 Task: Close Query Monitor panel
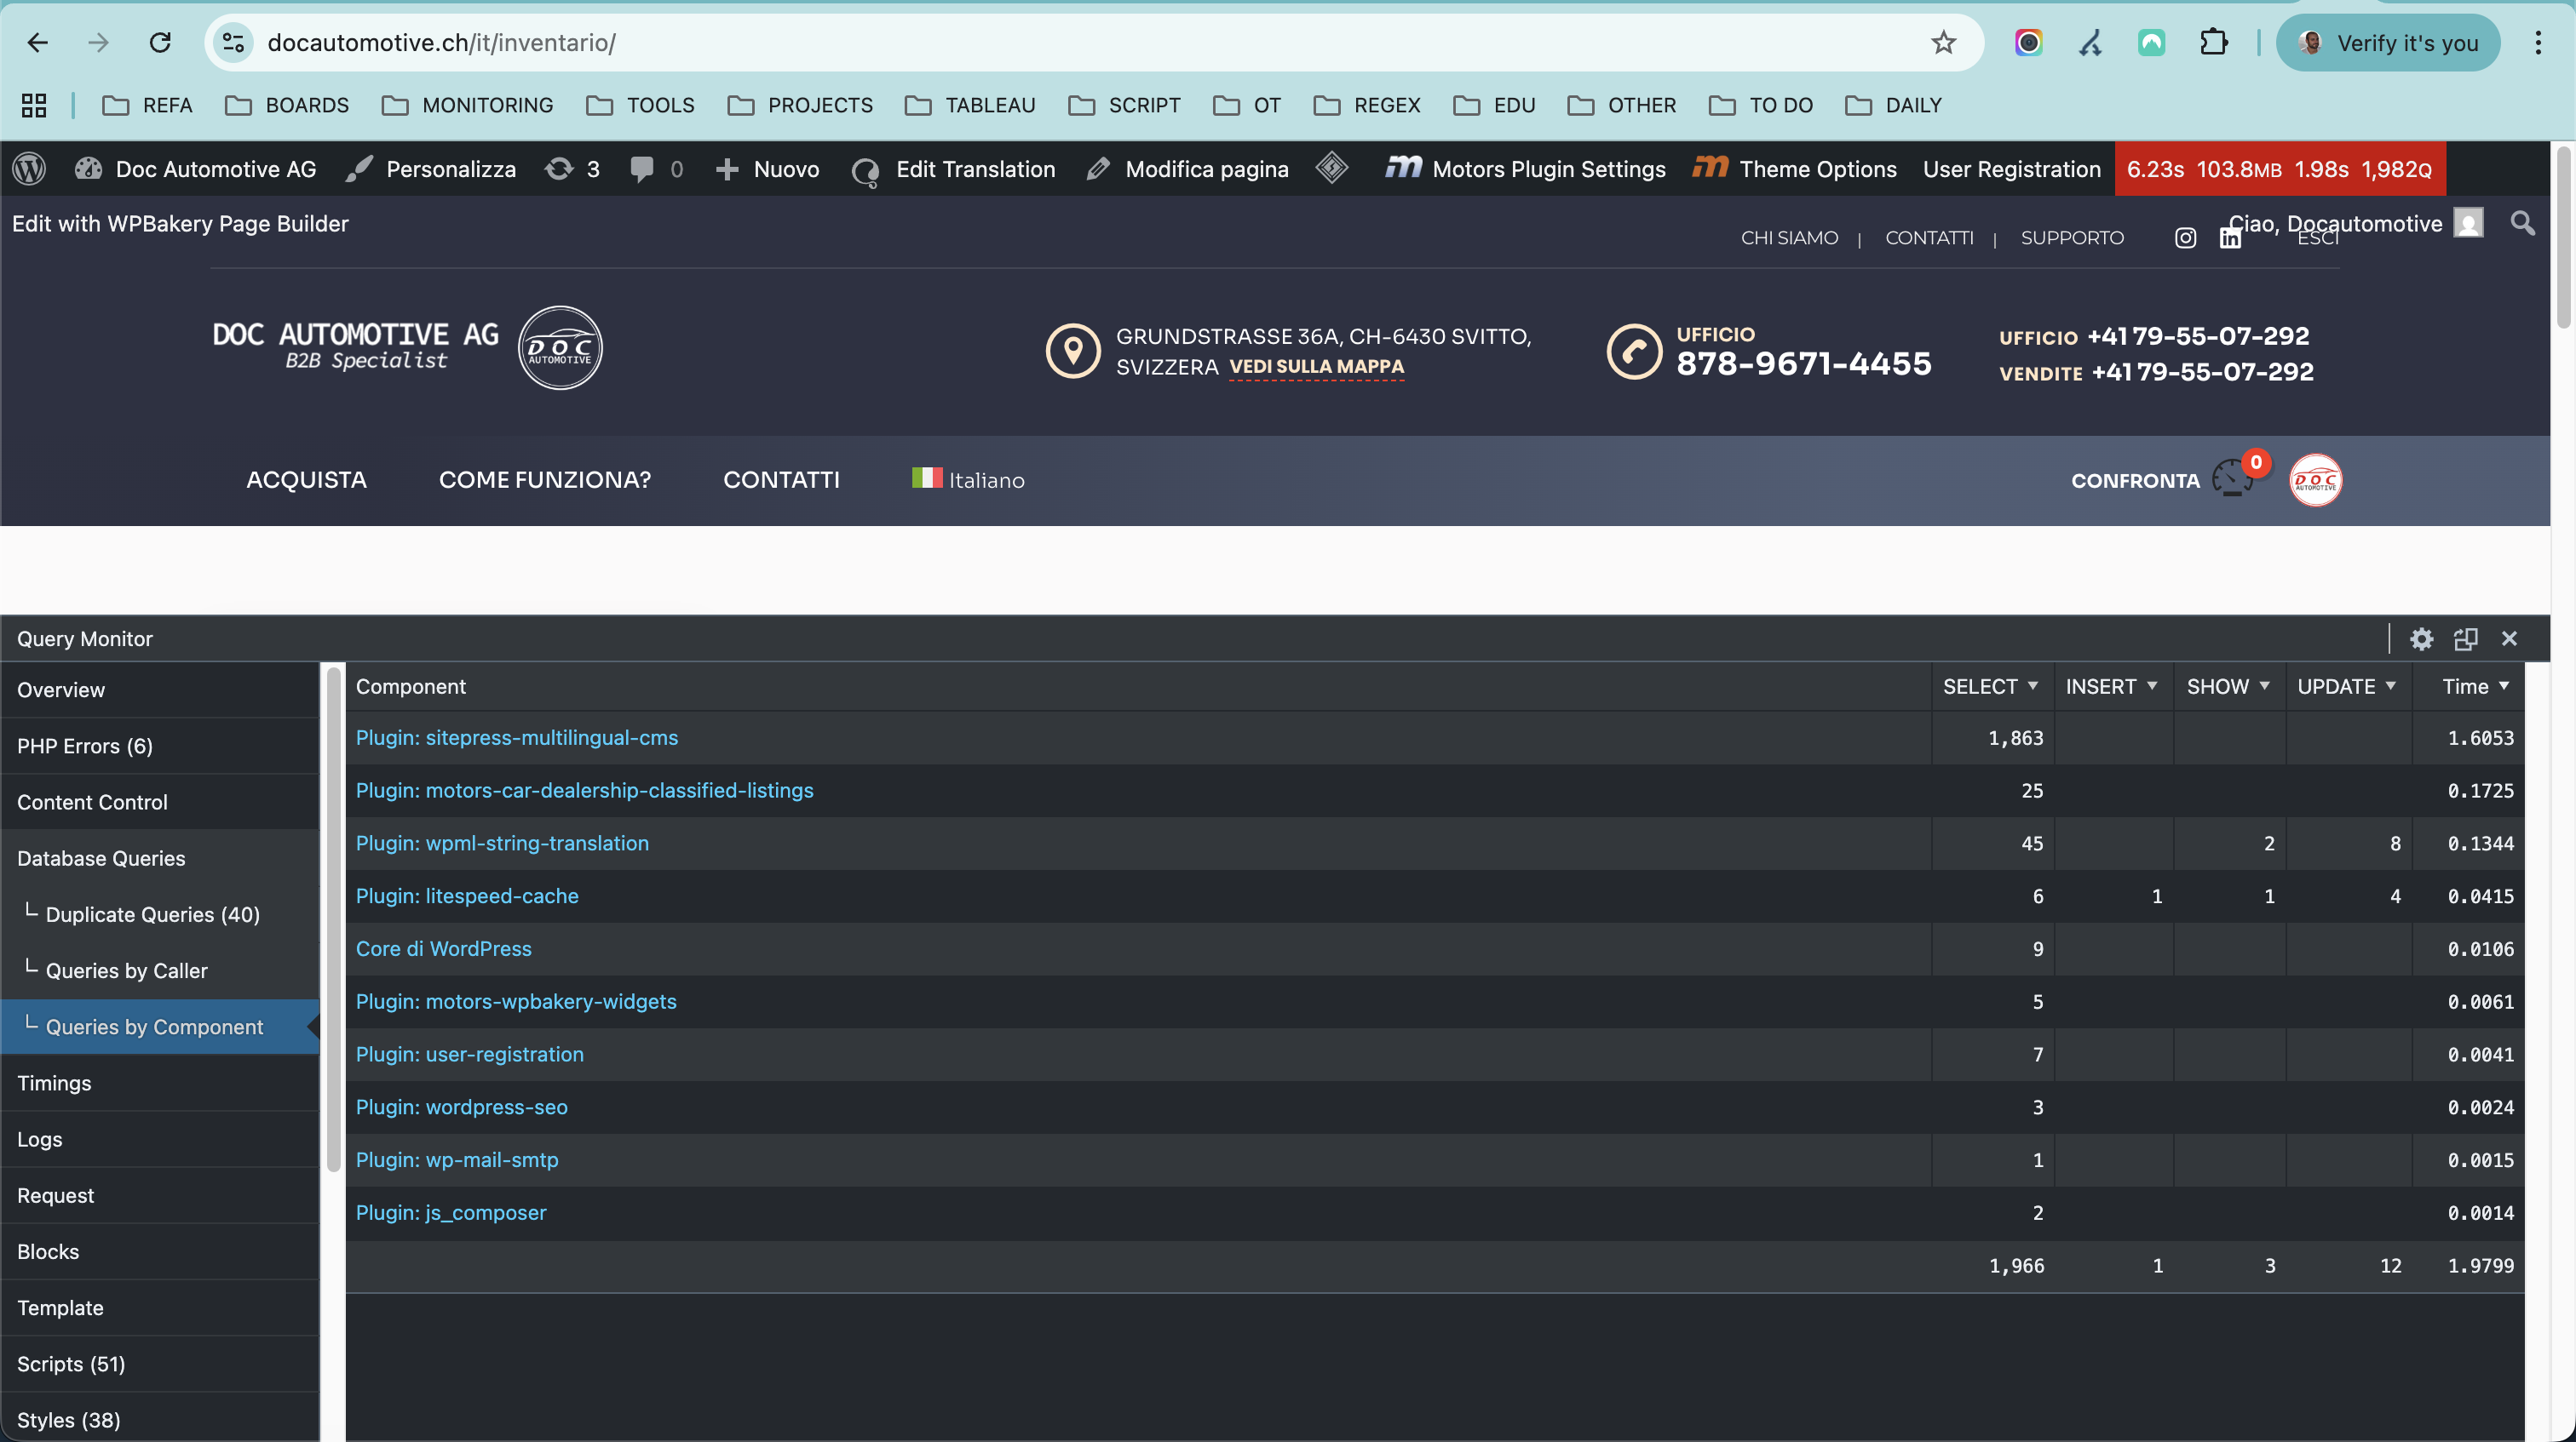pos(2509,638)
